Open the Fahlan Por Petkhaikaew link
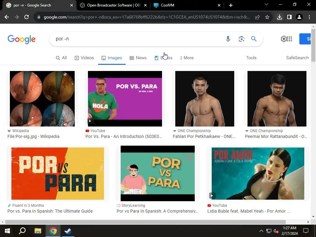 click(x=204, y=136)
